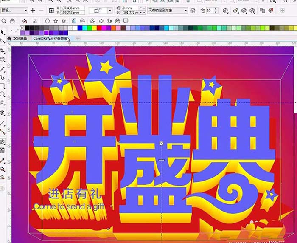Click the depth slider bar below center handle
Image resolution: width=297 pixels, height=243 pixels.
tap(161, 160)
